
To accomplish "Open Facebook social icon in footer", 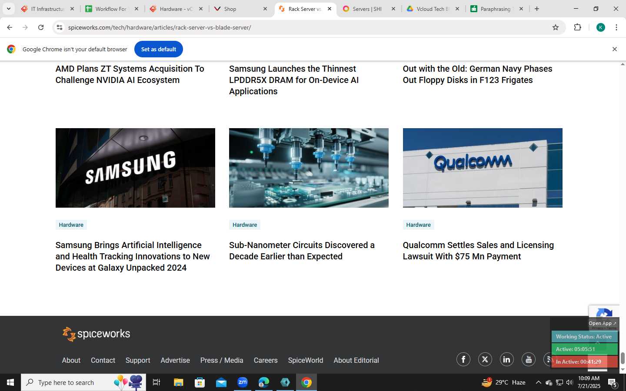I will (x=463, y=359).
